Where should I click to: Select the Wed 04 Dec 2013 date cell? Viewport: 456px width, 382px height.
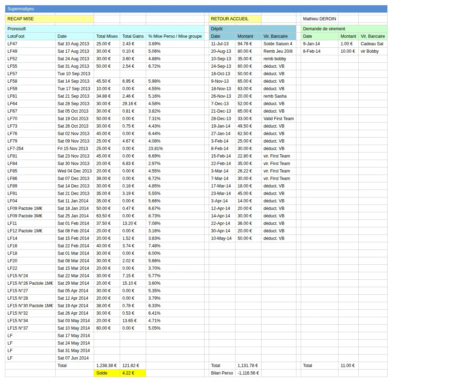pyautogui.click(x=74, y=171)
